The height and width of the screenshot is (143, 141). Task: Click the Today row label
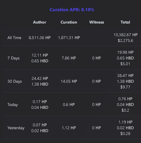[13, 105]
